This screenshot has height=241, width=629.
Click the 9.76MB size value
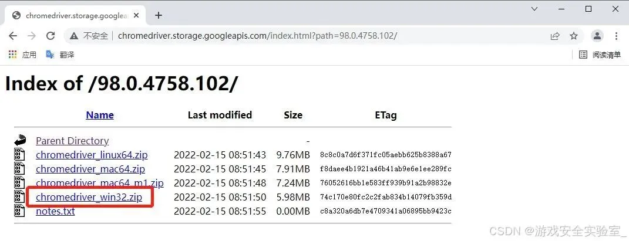tap(293, 155)
